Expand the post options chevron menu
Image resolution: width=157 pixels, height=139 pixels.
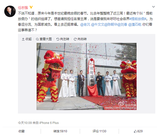coord(153,7)
